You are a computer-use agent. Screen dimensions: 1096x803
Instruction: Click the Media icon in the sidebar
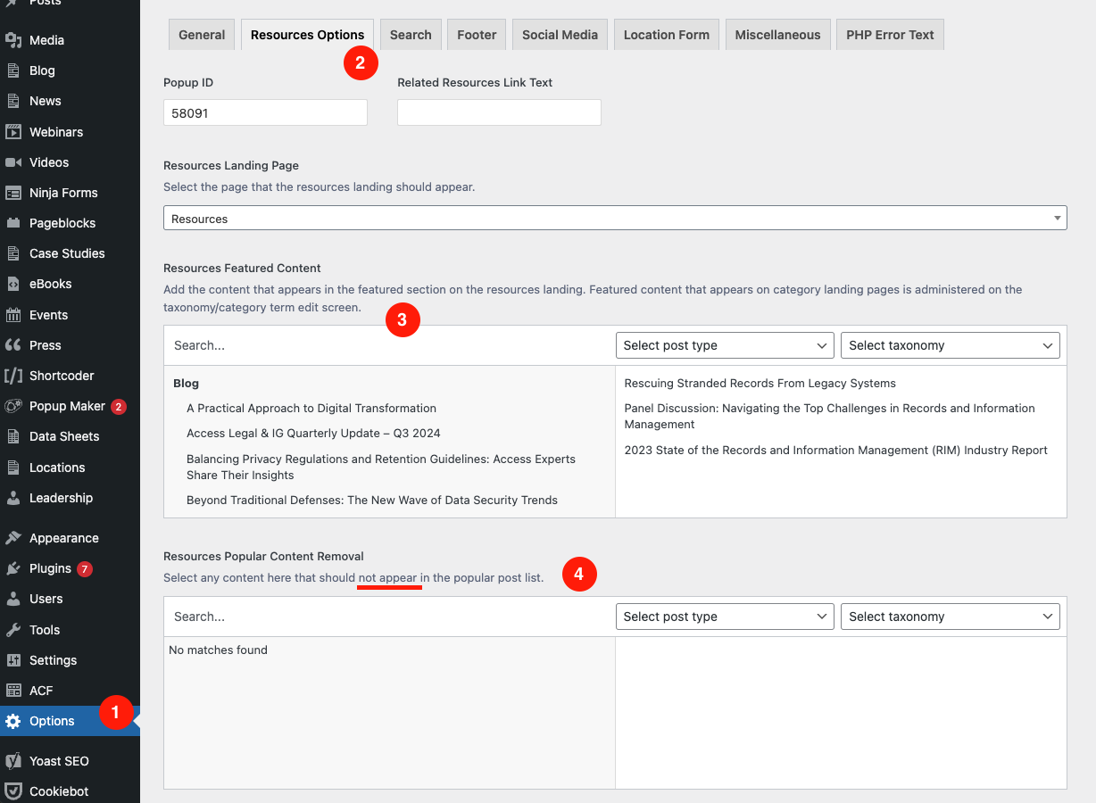(13, 40)
